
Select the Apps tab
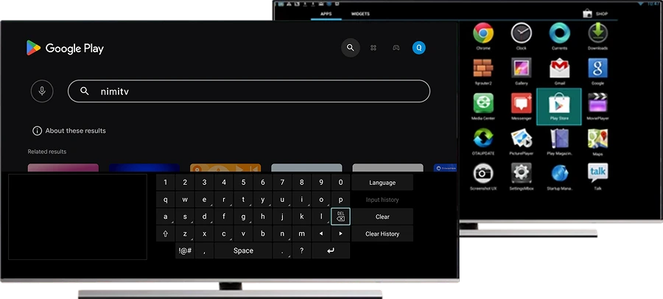click(326, 14)
